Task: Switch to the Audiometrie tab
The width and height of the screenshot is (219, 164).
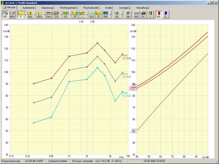Action: [x=28, y=8]
